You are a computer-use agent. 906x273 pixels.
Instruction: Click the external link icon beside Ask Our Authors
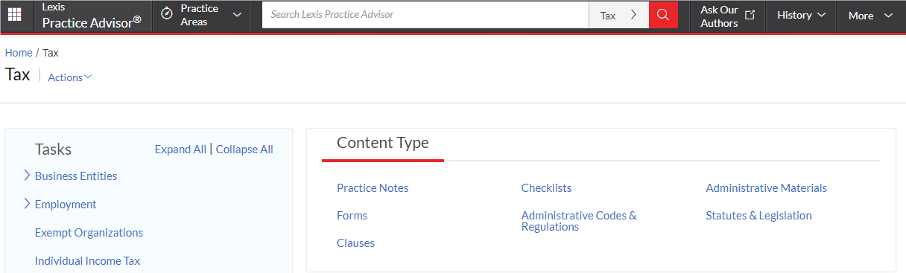coord(750,15)
